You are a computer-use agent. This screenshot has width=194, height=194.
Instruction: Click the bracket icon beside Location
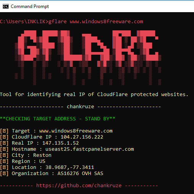point(4,167)
